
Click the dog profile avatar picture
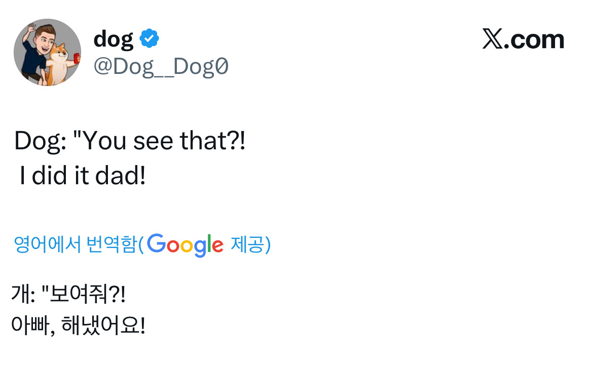(47, 52)
